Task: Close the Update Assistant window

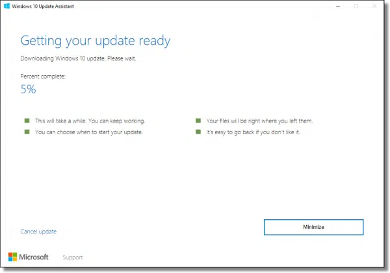Action: pos(374,6)
